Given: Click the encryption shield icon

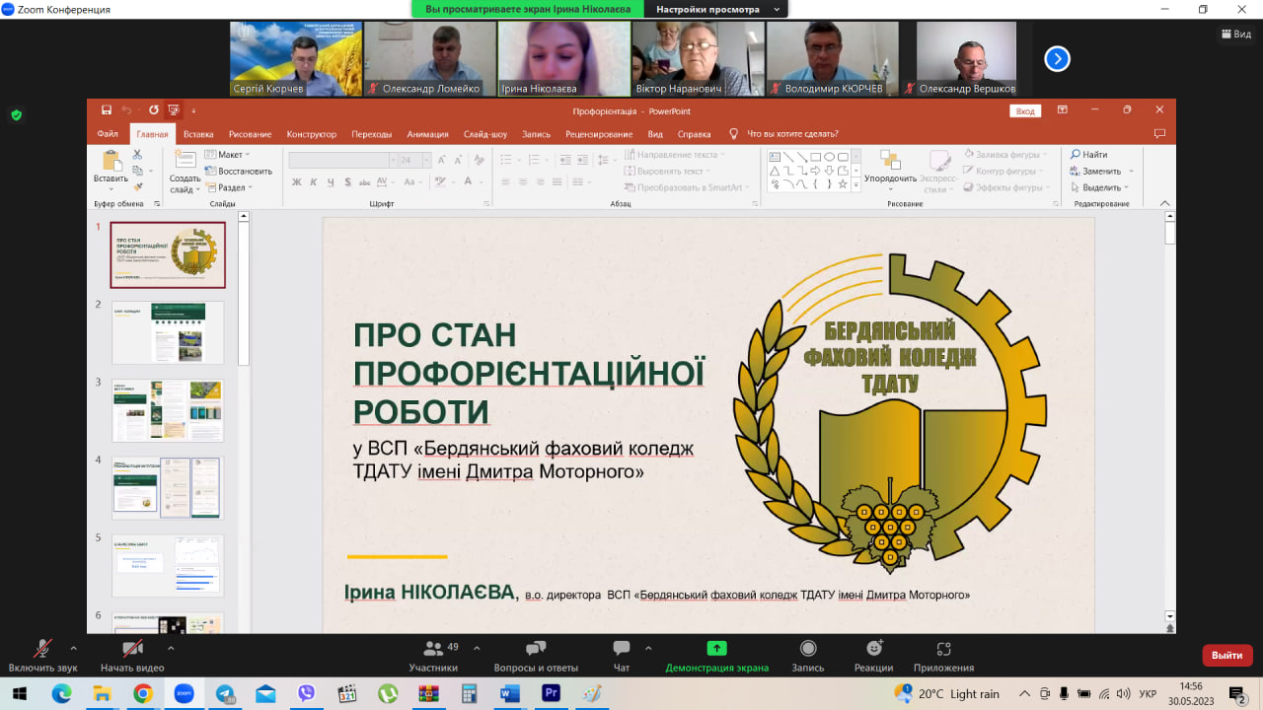Looking at the screenshot, I should [x=16, y=114].
